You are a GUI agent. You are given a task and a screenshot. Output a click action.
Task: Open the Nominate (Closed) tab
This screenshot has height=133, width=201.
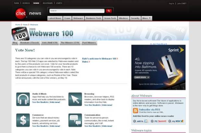(30, 43)
